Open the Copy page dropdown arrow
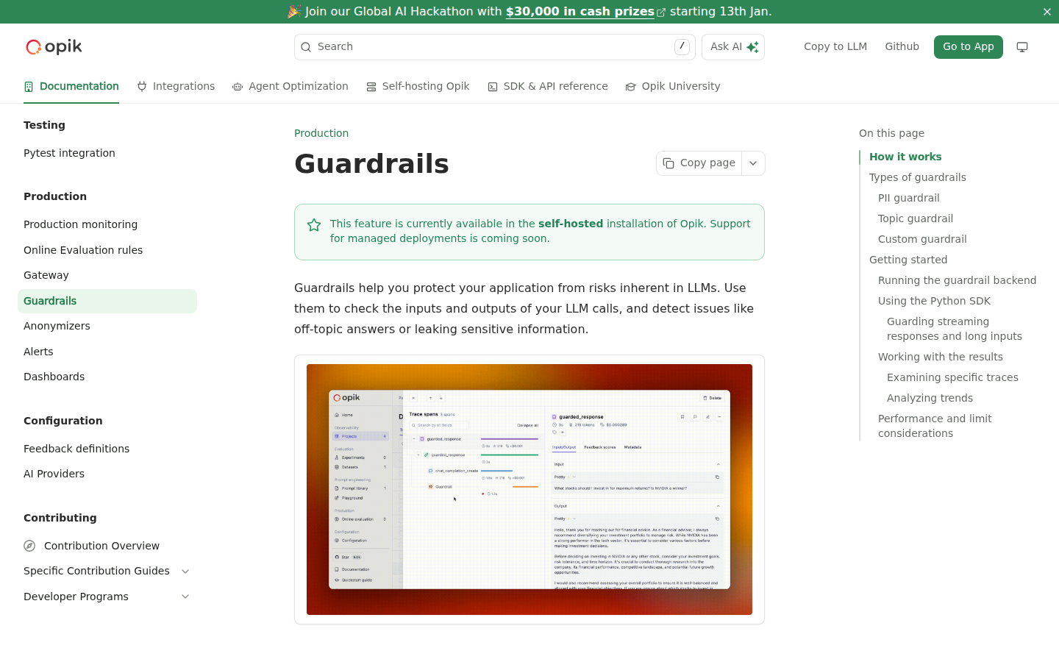 (753, 163)
